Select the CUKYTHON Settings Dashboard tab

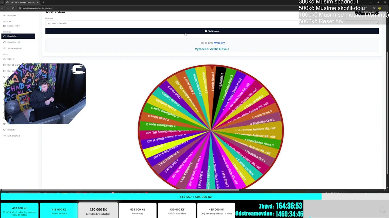[x=22, y=2]
